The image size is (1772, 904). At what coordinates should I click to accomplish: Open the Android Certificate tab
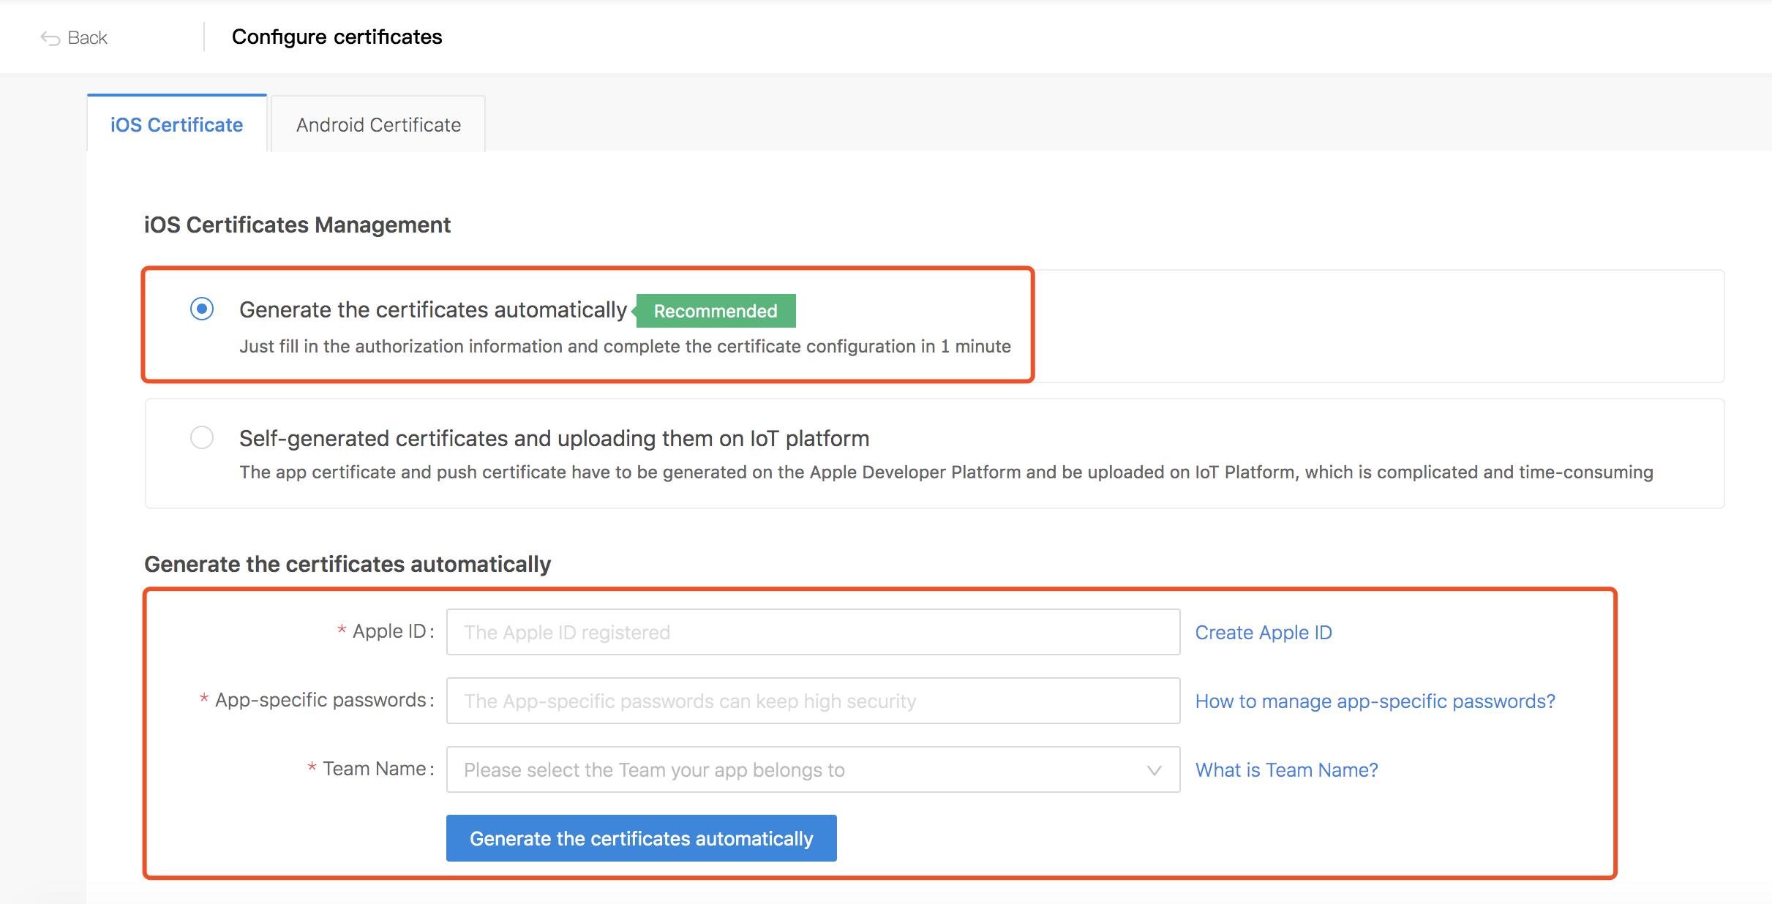click(378, 125)
